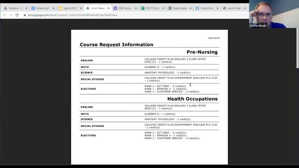Click the document viewer vertical scrollbar

(298, 48)
